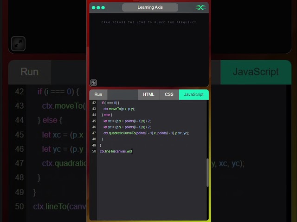
Task: Click the Learning Axis title bar
Action: [150, 7]
